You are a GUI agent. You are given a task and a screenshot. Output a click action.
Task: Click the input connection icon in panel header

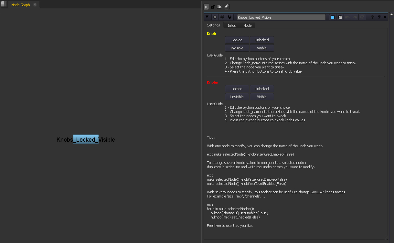(x=222, y=17)
